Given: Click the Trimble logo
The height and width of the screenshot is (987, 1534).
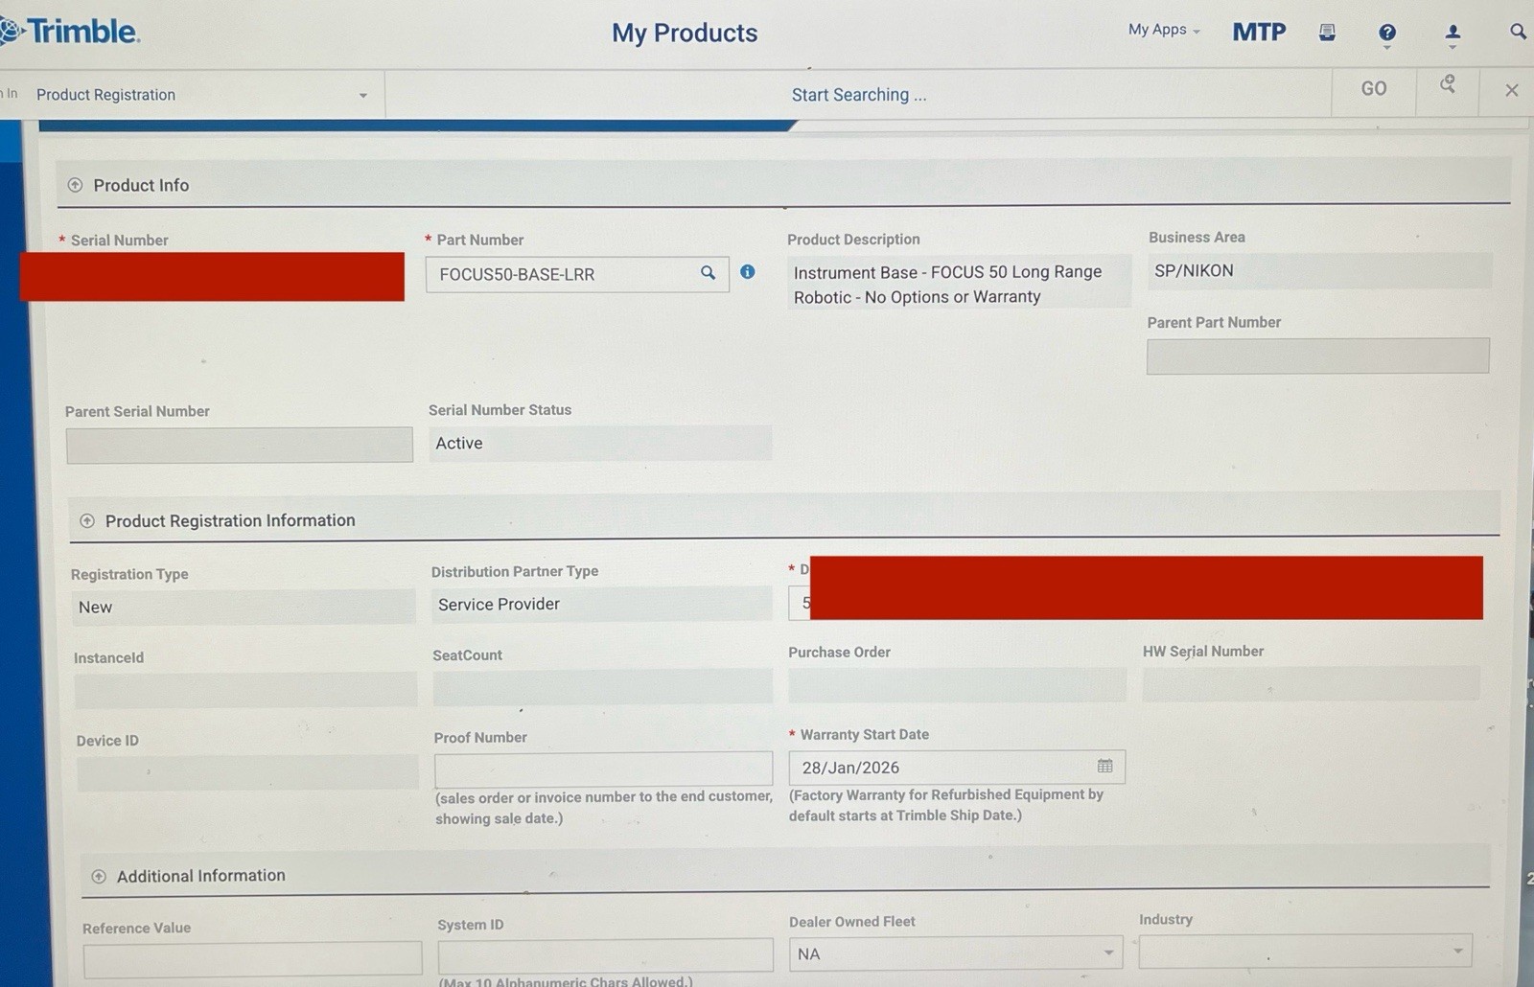Looking at the screenshot, I should (x=71, y=31).
